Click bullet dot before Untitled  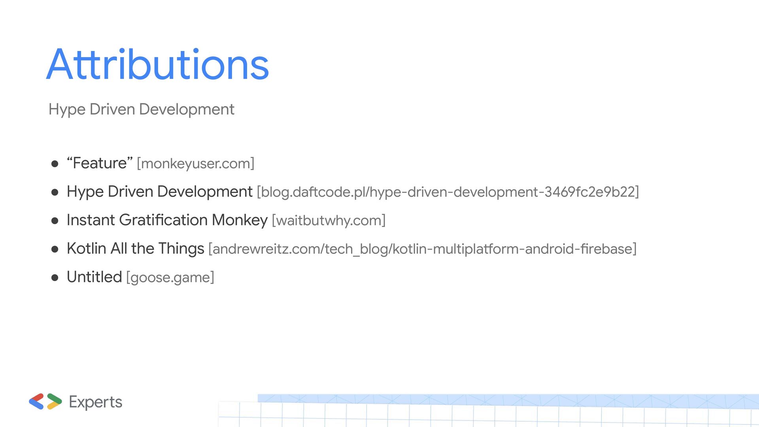[x=55, y=278]
